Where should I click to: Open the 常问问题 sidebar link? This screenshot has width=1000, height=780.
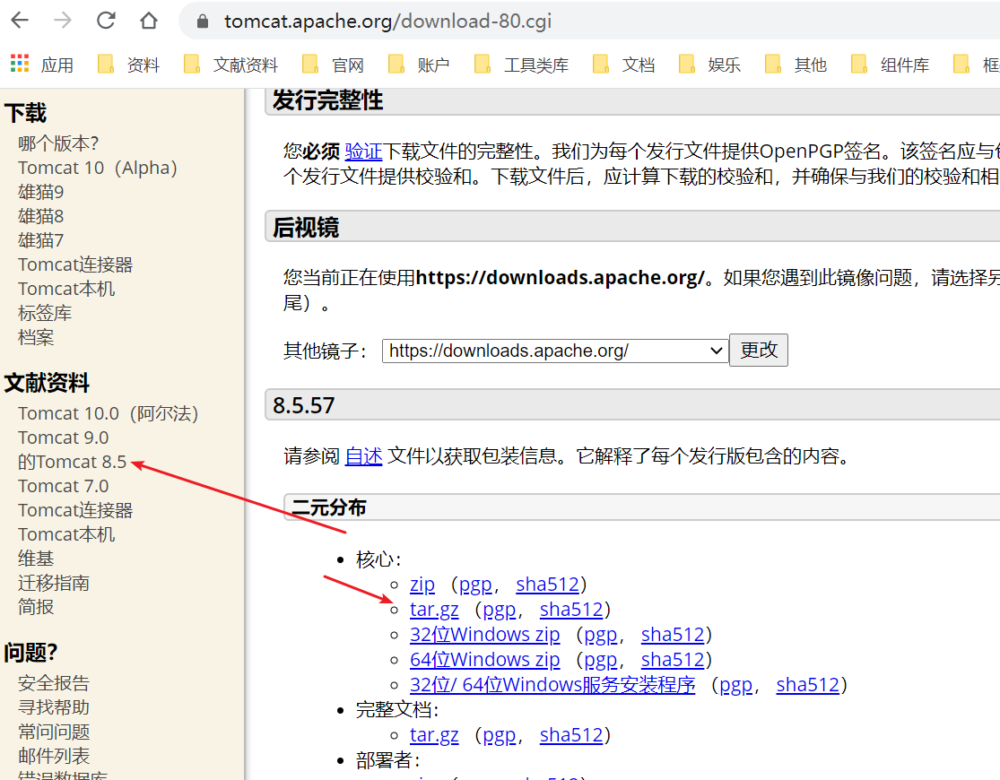pos(54,732)
